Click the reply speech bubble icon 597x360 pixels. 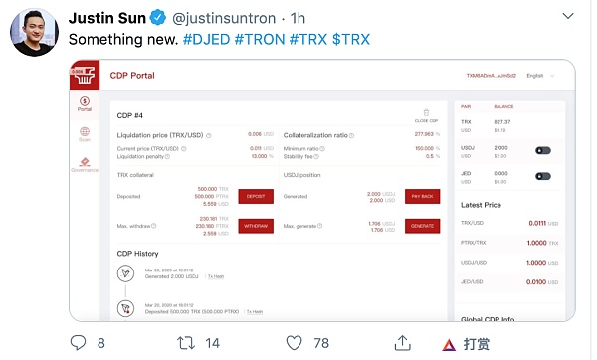coord(78,342)
